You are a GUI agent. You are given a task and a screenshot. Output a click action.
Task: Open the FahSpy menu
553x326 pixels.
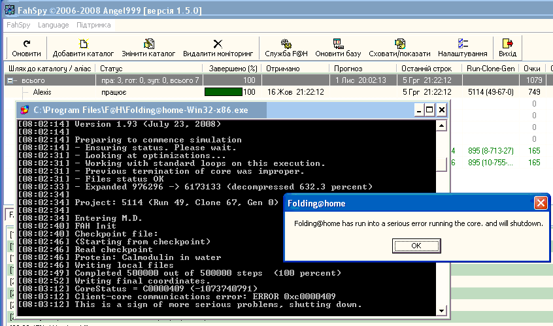point(18,25)
